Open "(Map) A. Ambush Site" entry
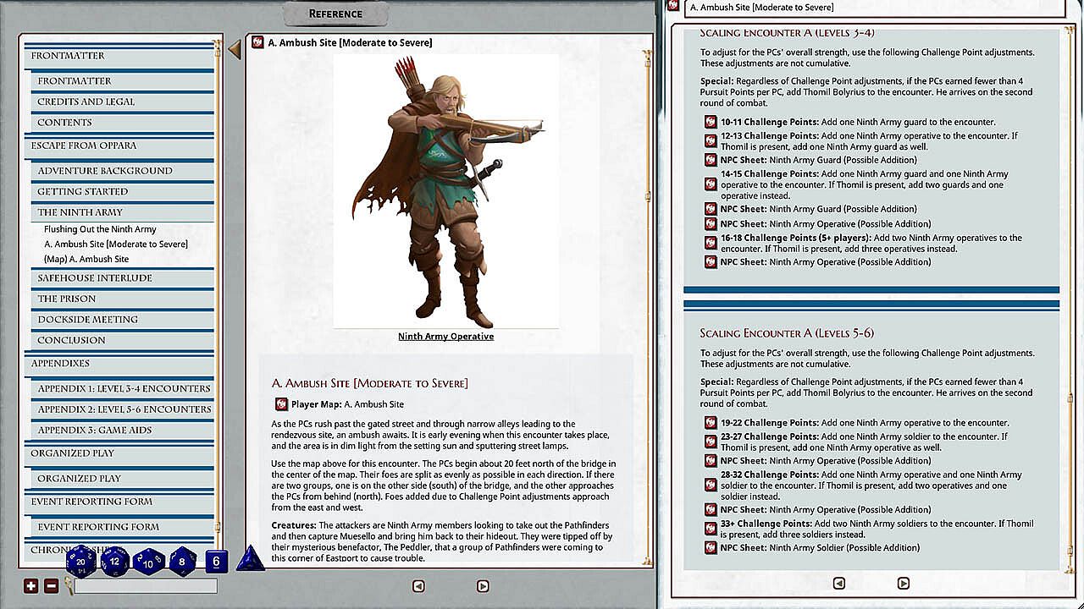 (x=86, y=259)
